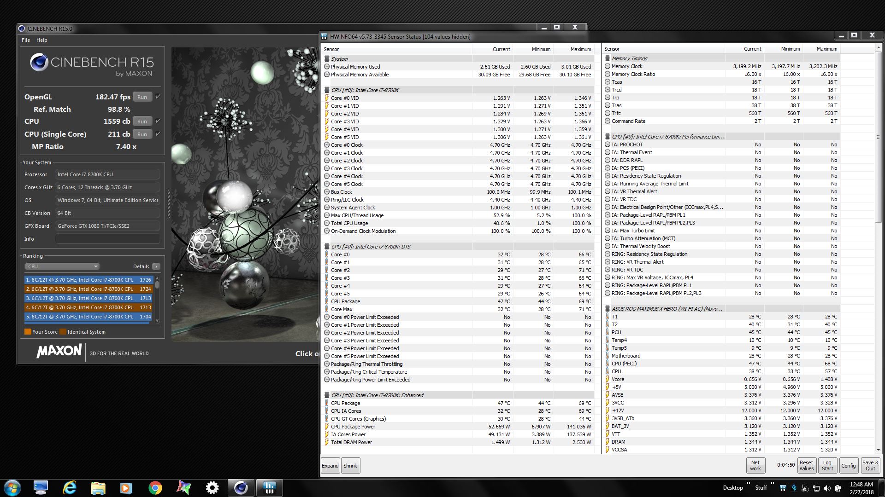The height and width of the screenshot is (497, 885).
Task: Run the CPU benchmark
Action: coord(142,121)
